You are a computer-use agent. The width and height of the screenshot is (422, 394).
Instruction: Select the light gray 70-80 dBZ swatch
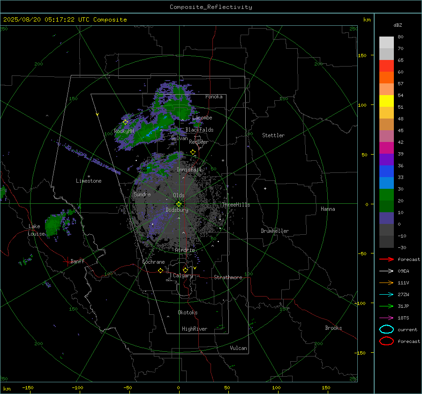pos(386,43)
